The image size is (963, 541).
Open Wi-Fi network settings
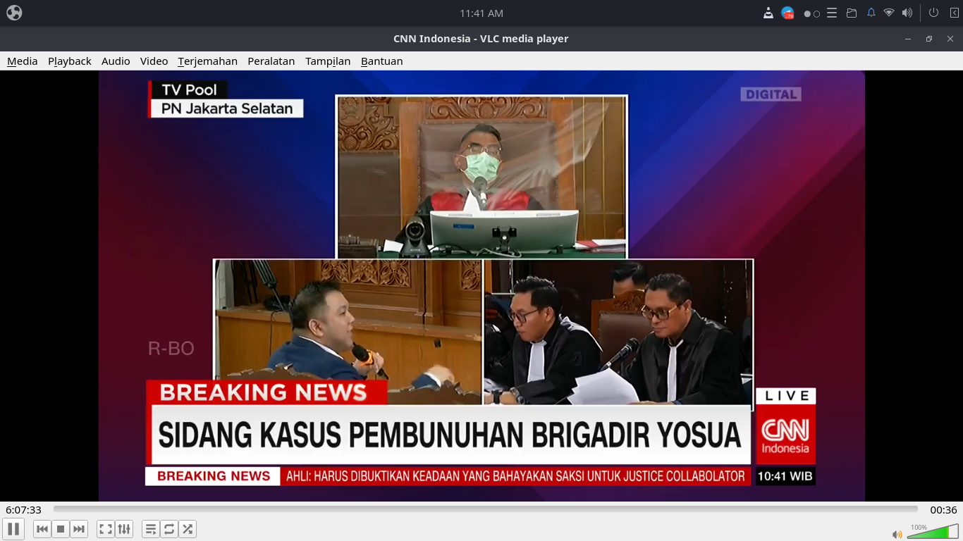pyautogui.click(x=889, y=13)
